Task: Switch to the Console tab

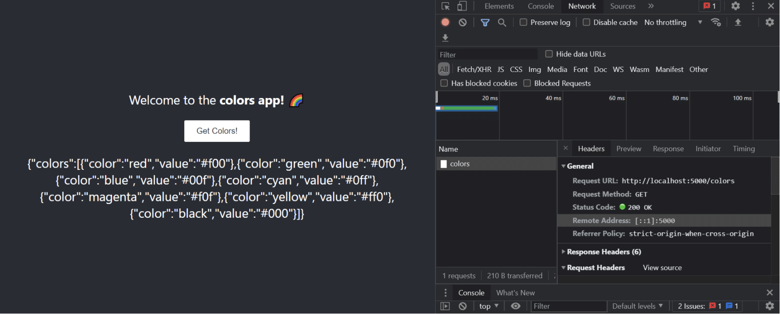Action: point(541,6)
